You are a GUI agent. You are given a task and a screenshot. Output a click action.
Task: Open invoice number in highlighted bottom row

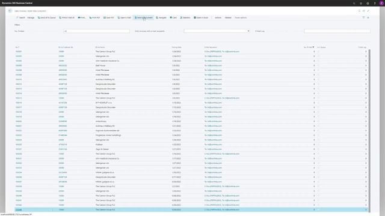click(x=19, y=210)
